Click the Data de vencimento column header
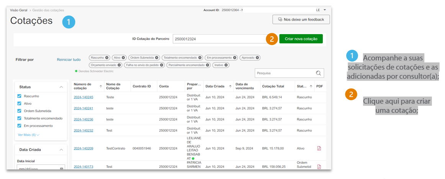 pos(245,86)
